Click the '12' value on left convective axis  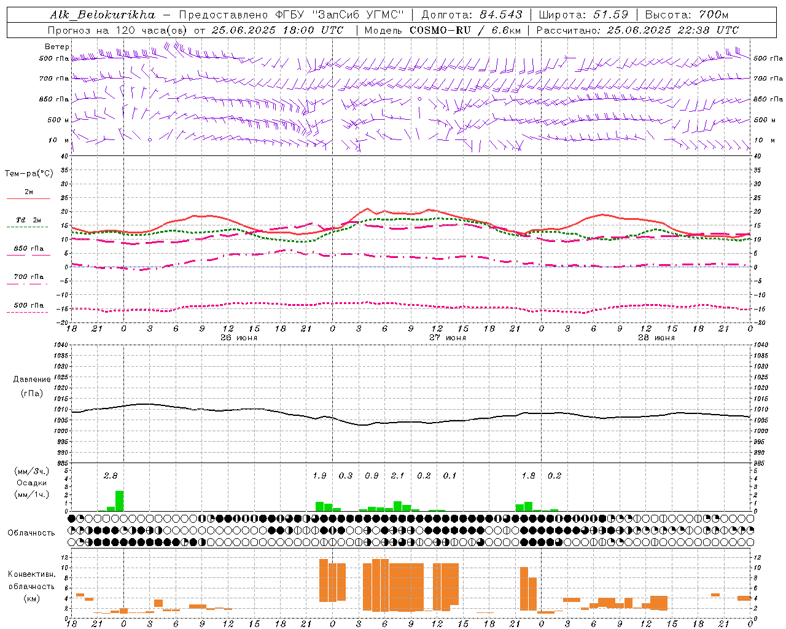pos(64,558)
